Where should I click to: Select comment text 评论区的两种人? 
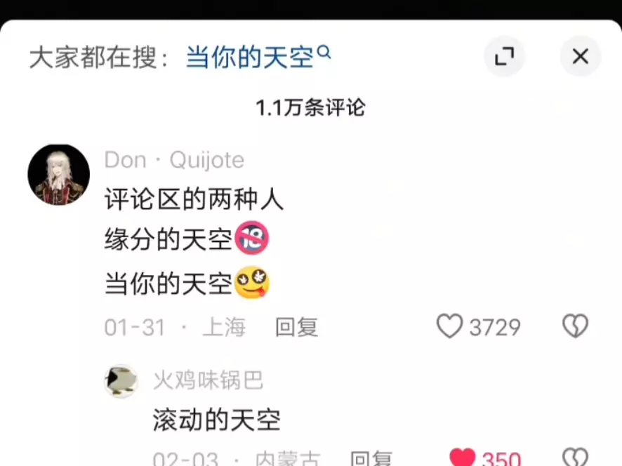point(194,199)
